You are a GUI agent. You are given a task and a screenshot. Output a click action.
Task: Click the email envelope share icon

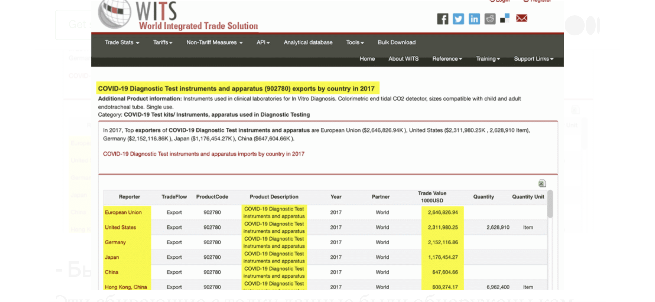pos(521,18)
